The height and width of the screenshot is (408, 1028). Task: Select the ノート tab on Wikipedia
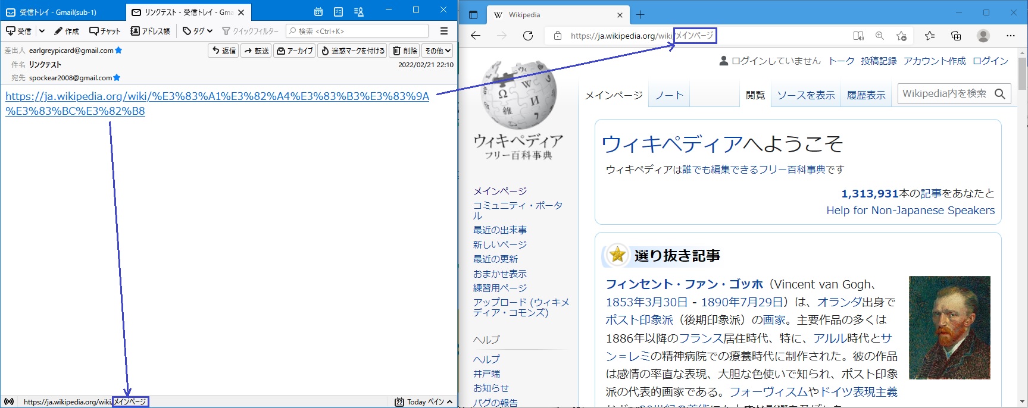click(x=669, y=95)
